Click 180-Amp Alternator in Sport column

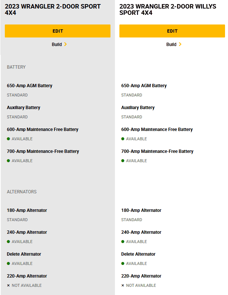(x=27, y=210)
